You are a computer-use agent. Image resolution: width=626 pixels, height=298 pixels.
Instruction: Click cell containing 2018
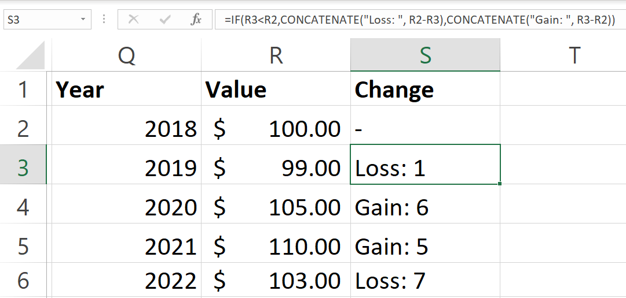pyautogui.click(x=127, y=125)
